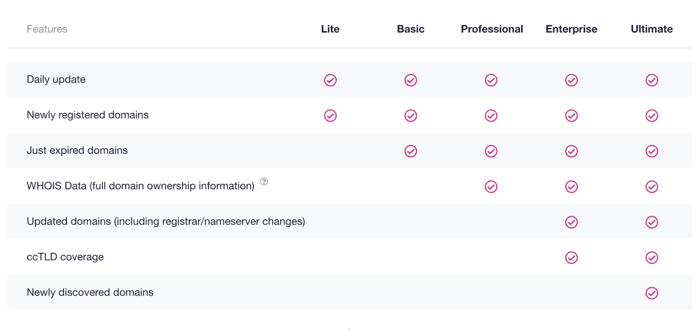
Task: Click the Enterprise checkmark for Updated domains row
Action: click(x=571, y=222)
